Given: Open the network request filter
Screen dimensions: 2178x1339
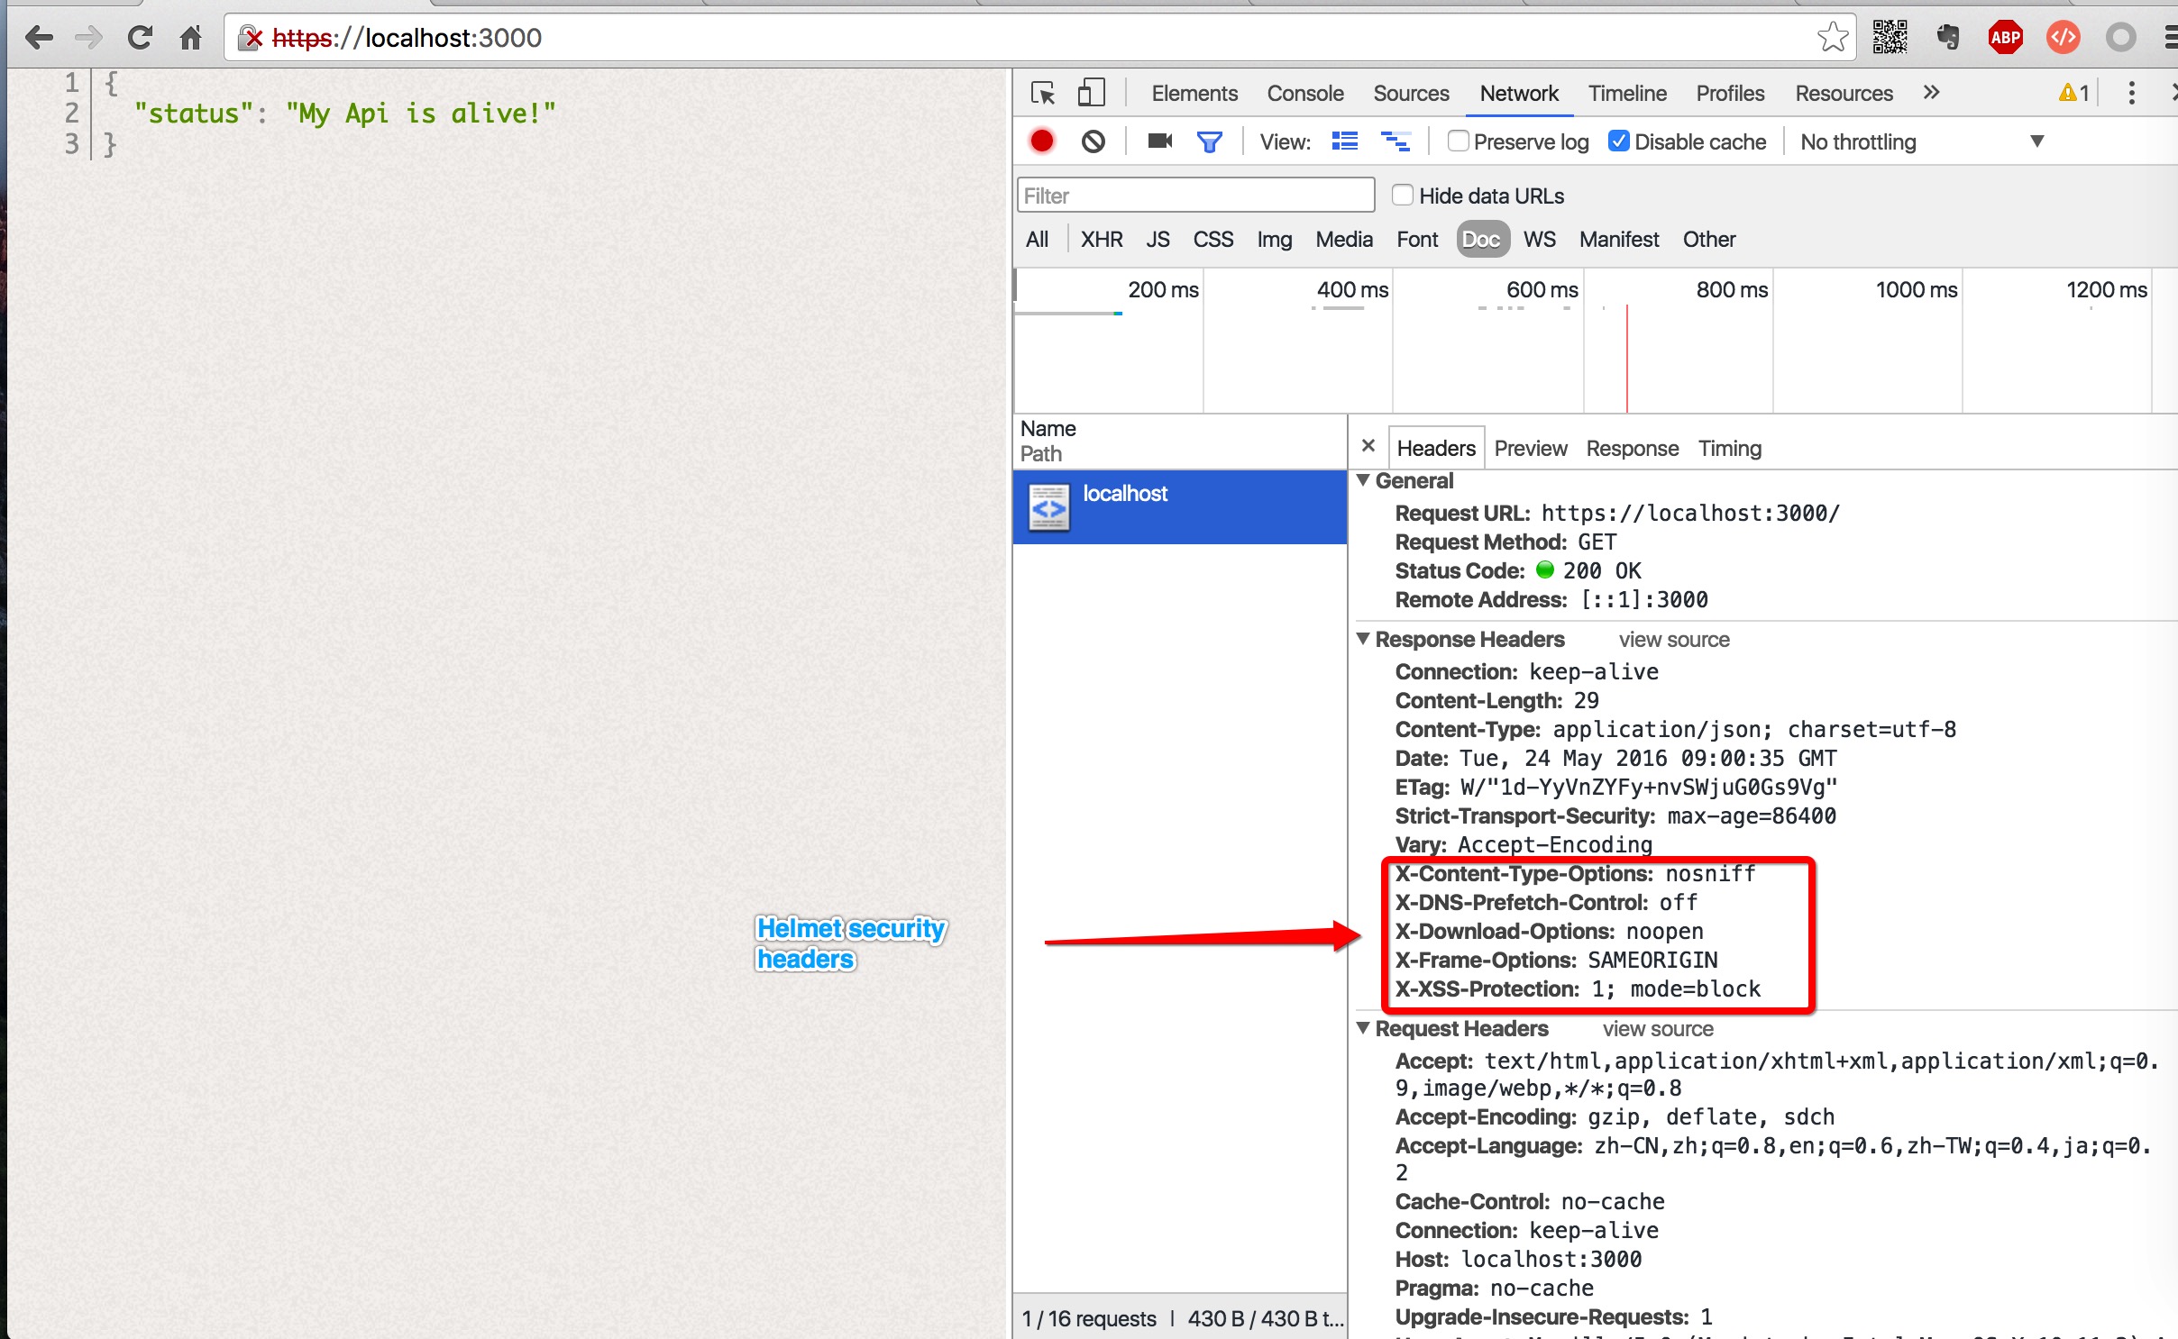Looking at the screenshot, I should 1210,141.
